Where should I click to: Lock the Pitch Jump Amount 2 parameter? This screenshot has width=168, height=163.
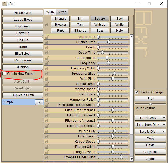[x=47, y=121]
